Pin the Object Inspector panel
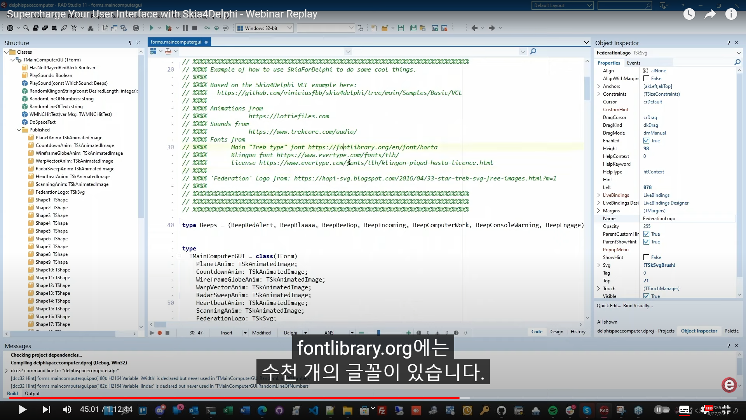This screenshot has width=746, height=420. coord(729,43)
